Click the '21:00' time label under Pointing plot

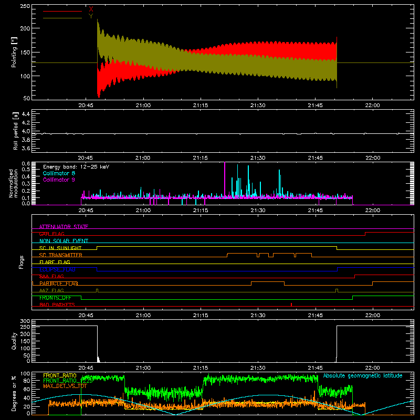pos(143,106)
